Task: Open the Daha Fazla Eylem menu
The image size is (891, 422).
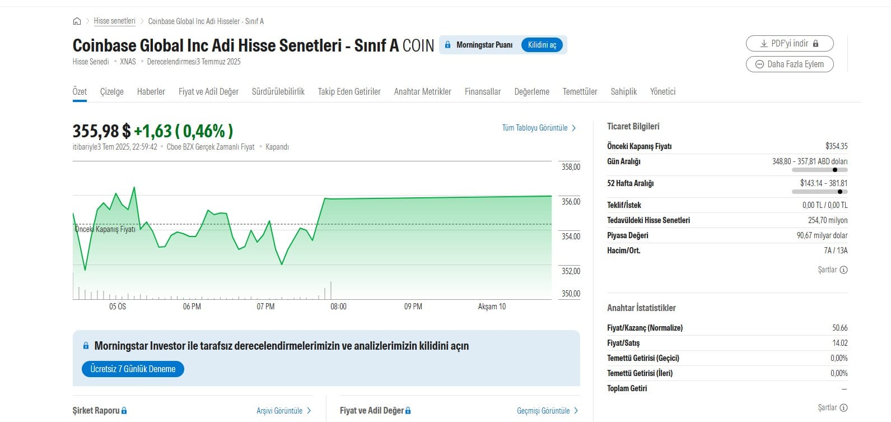Action: [790, 64]
